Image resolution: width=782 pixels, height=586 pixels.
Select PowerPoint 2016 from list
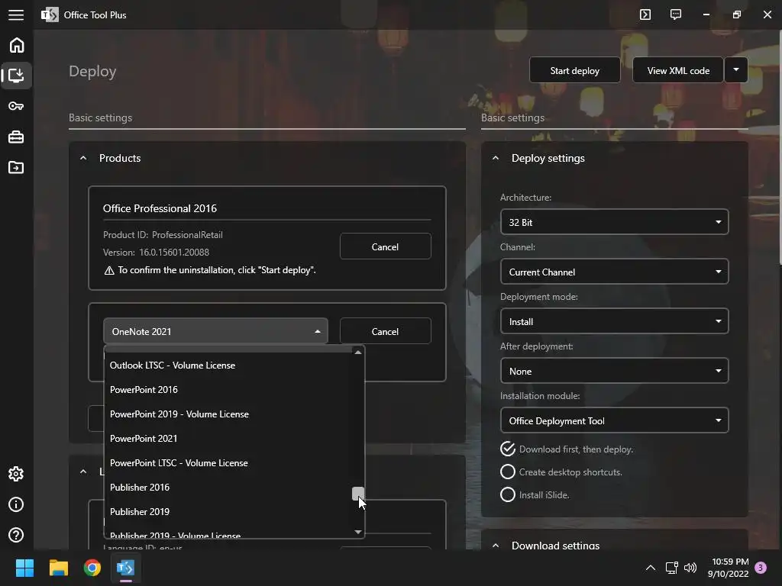click(228, 390)
